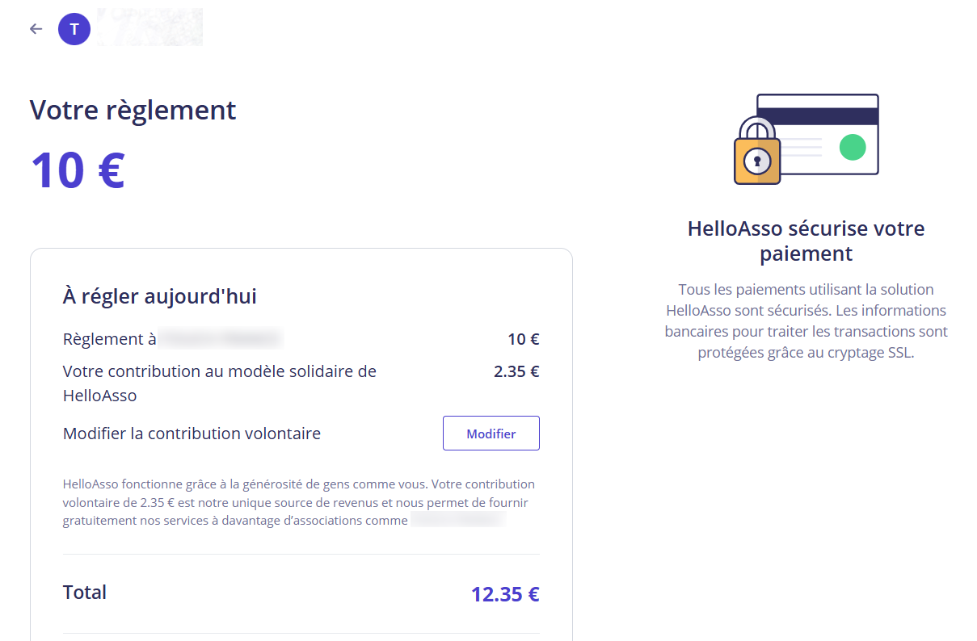This screenshot has height=641, width=977.
Task: Click the Votre règlement heading
Action: click(x=133, y=110)
